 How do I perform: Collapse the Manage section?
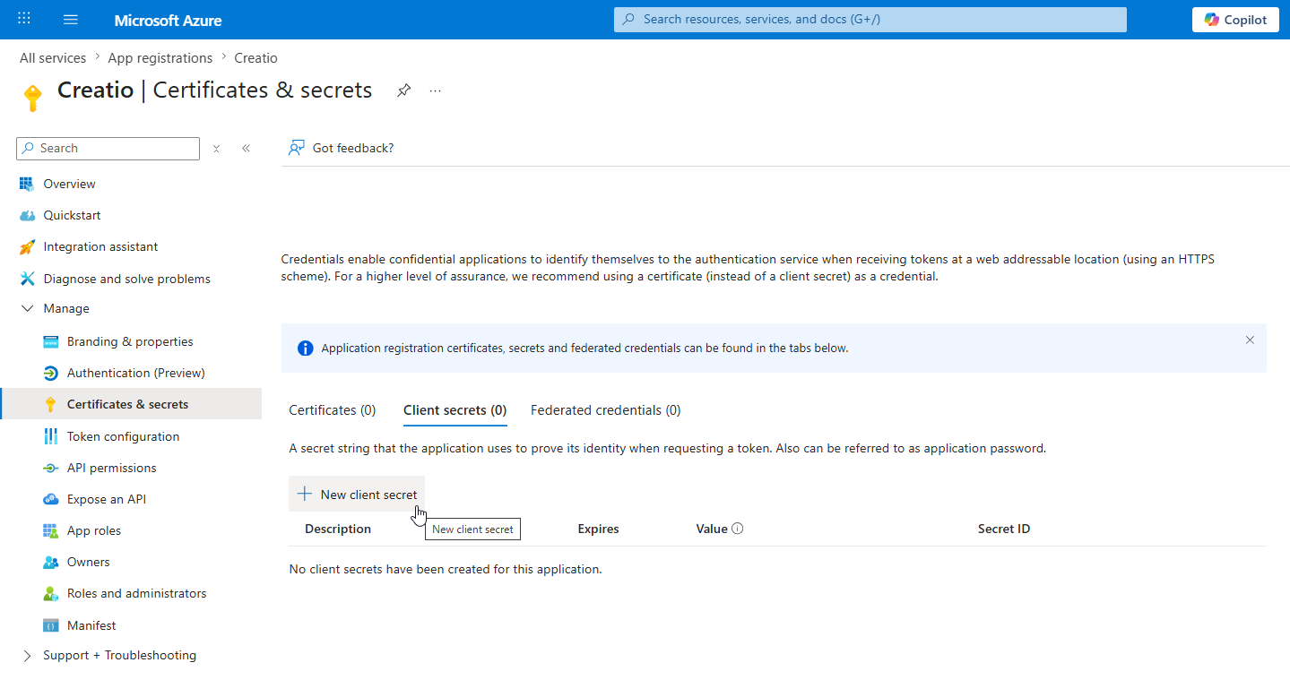[x=27, y=308]
